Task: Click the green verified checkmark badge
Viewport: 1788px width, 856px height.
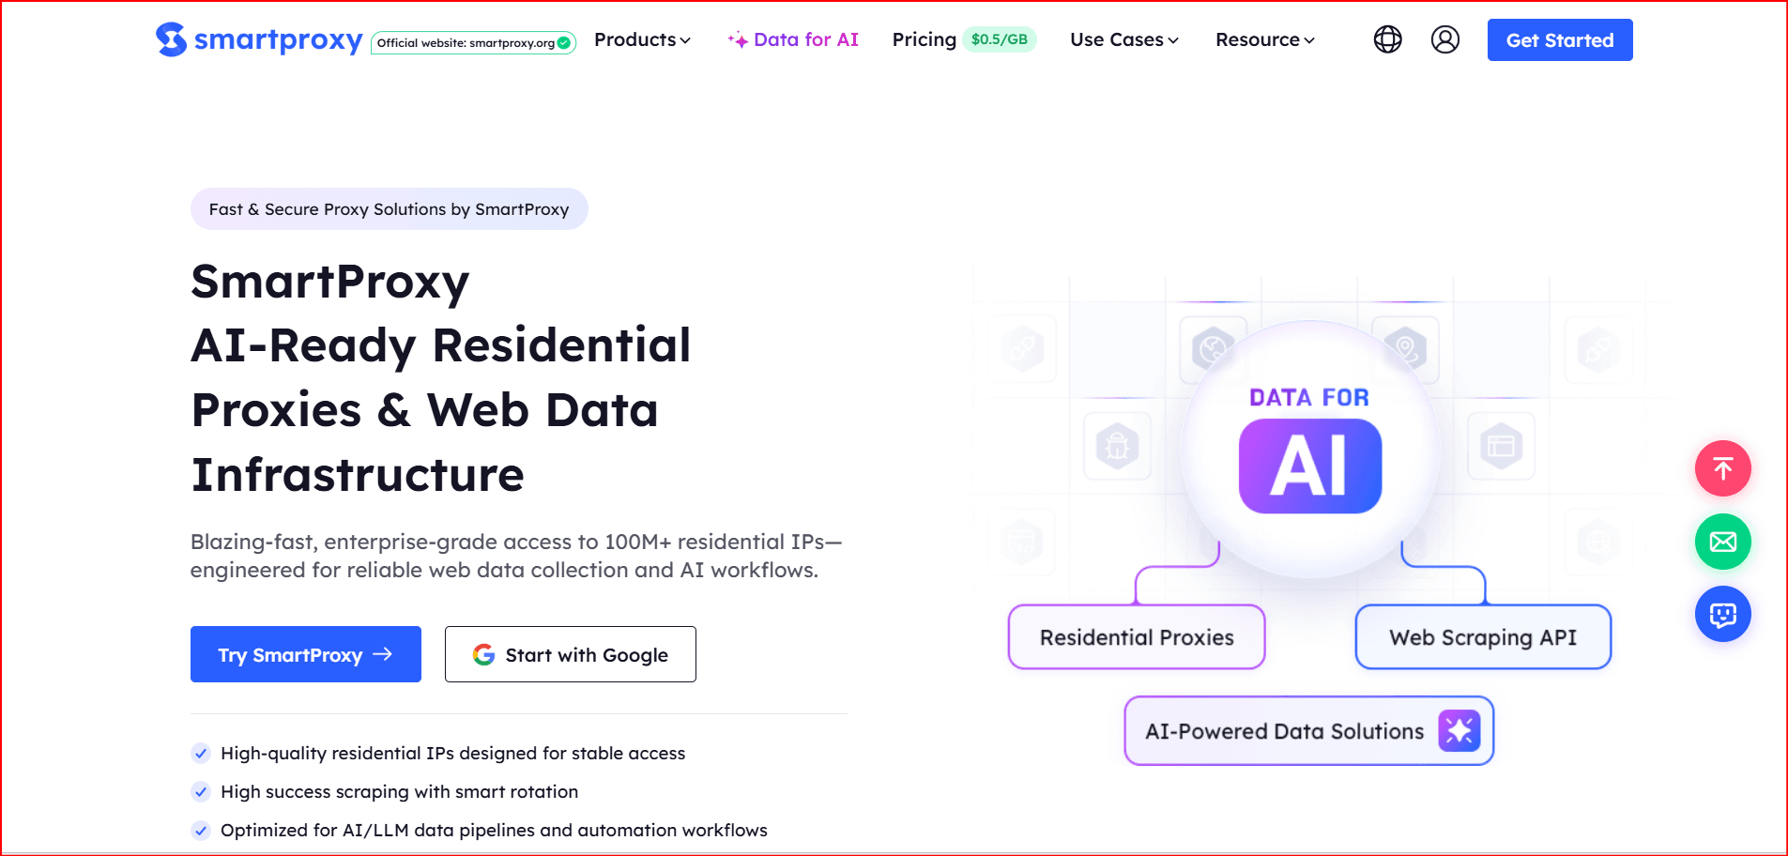Action: (x=564, y=43)
